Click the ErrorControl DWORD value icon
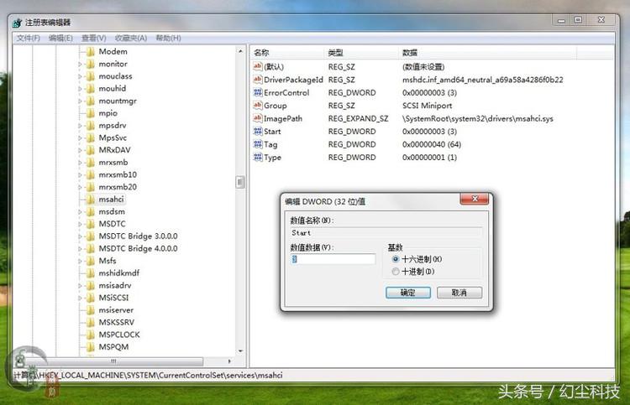 coord(258,92)
